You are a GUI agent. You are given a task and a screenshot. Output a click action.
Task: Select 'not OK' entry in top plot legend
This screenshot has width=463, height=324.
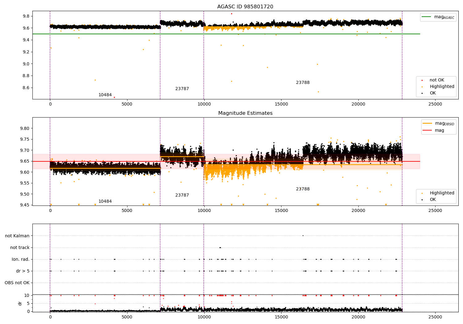point(437,80)
